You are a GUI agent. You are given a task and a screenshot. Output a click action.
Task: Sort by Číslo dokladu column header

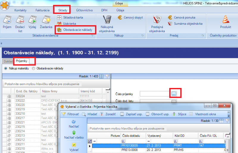coord(133,136)
